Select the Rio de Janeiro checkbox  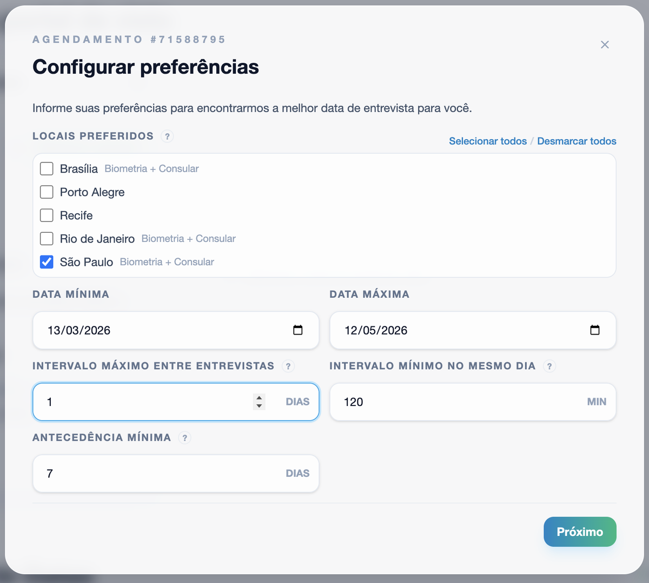47,239
